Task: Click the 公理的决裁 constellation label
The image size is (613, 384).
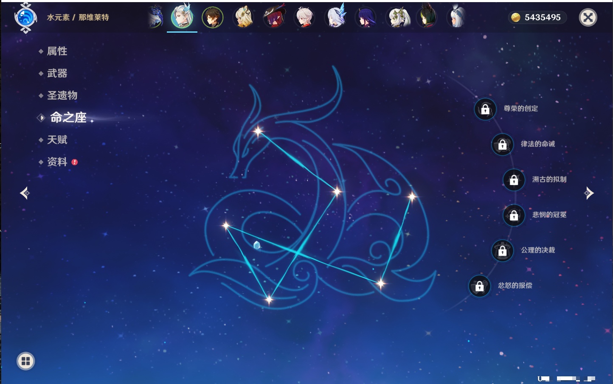Action: (538, 250)
